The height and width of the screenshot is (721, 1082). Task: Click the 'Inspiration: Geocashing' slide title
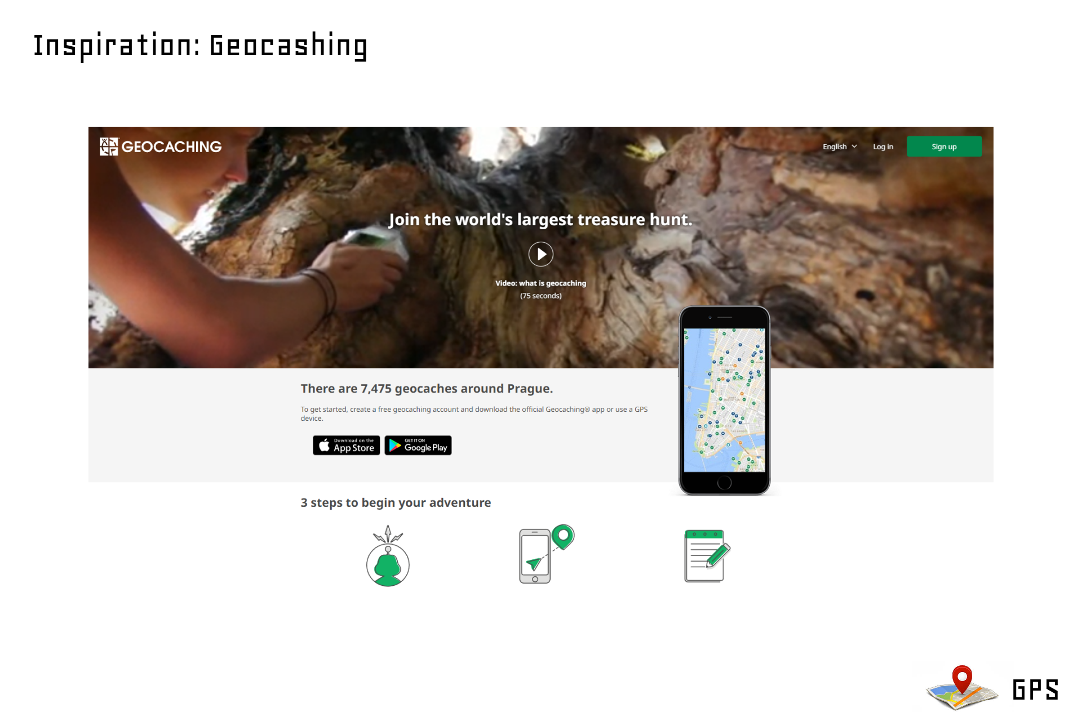(x=200, y=46)
